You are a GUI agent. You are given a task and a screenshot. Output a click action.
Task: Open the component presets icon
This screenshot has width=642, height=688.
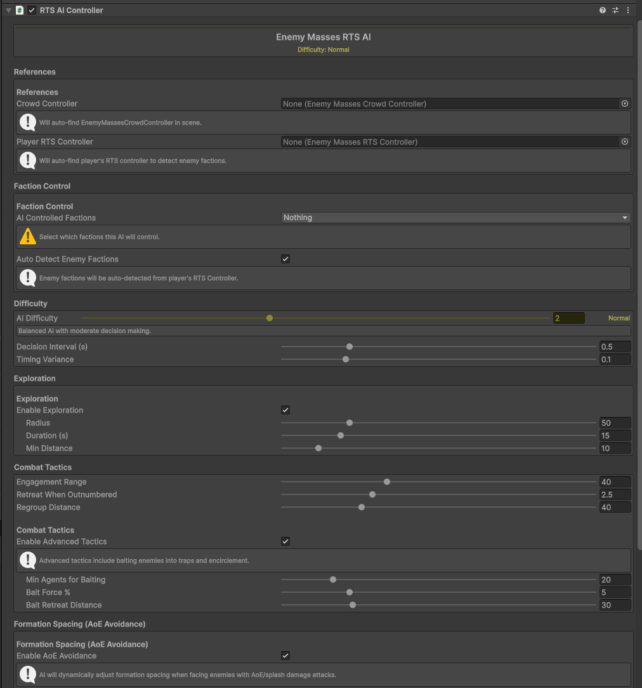615,10
